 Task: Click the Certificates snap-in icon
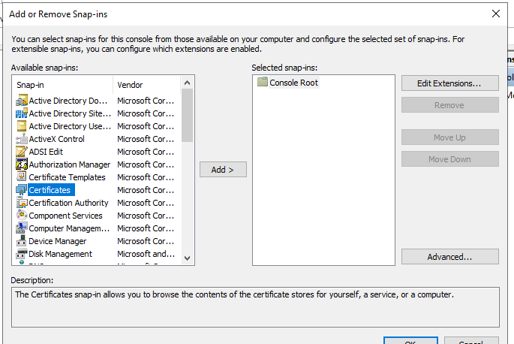pos(22,190)
